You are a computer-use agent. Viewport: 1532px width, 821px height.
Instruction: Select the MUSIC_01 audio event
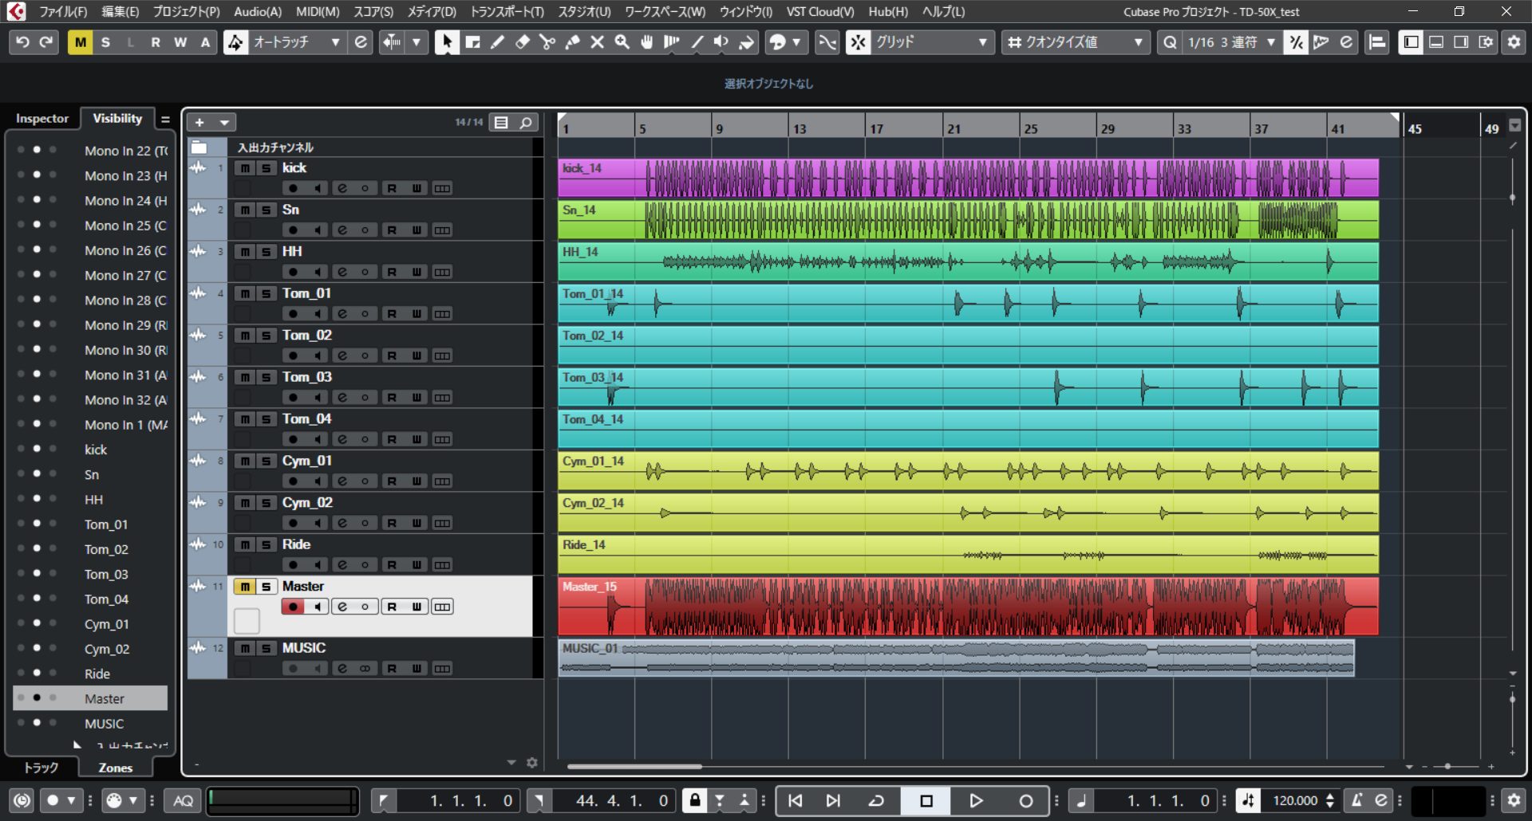[956, 658]
